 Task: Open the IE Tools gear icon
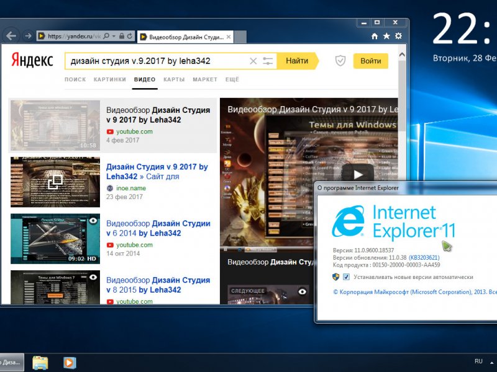pyautogui.click(x=398, y=37)
